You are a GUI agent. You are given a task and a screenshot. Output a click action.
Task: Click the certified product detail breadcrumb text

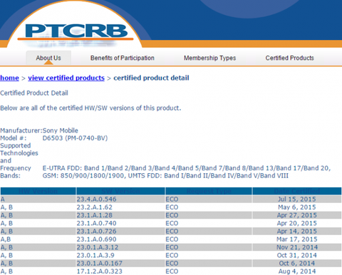[x=151, y=78]
